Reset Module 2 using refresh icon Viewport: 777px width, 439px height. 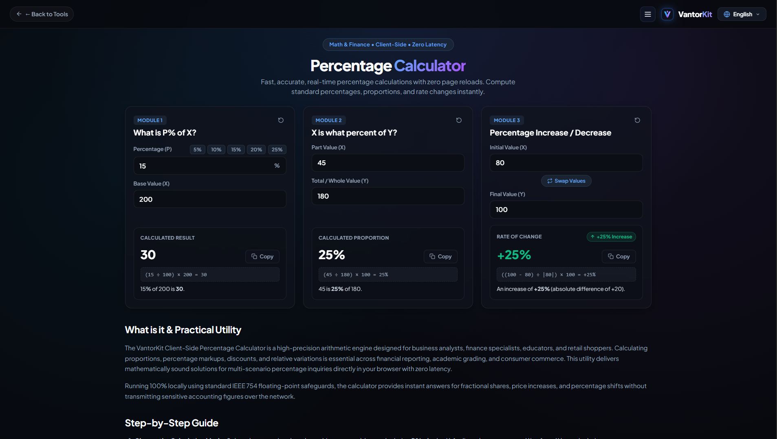pos(459,120)
